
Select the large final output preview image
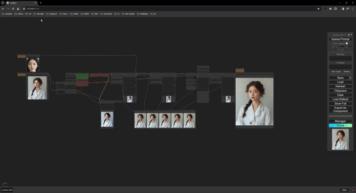[x=254, y=101]
